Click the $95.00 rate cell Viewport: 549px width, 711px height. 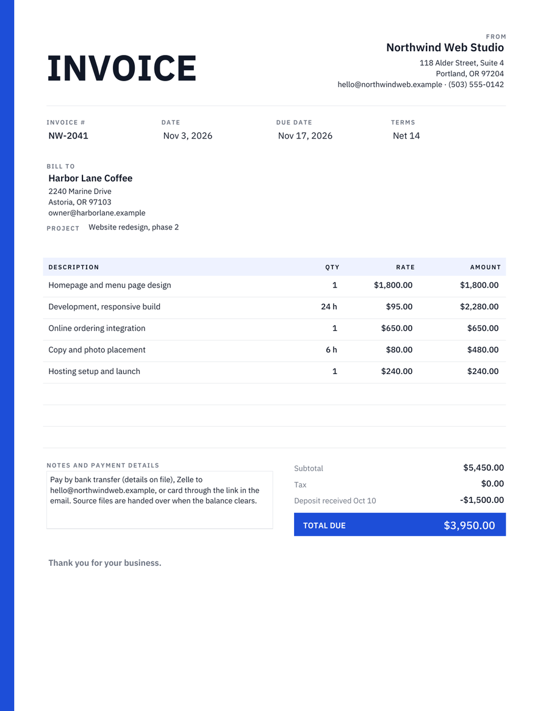400,306
